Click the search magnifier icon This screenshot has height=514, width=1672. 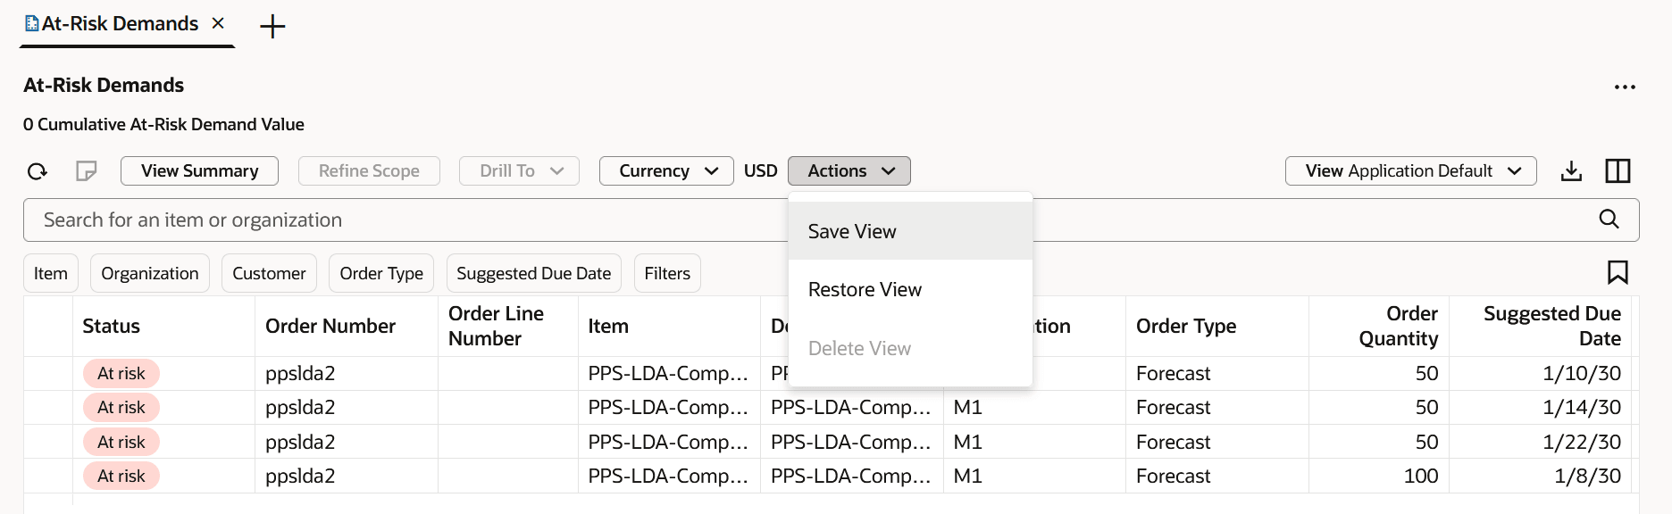pyautogui.click(x=1609, y=220)
